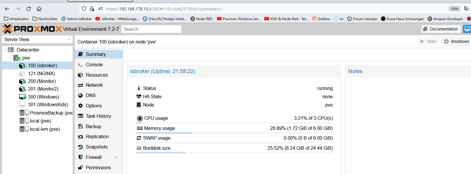
Task: Open the Summary section
Action: [99, 54]
